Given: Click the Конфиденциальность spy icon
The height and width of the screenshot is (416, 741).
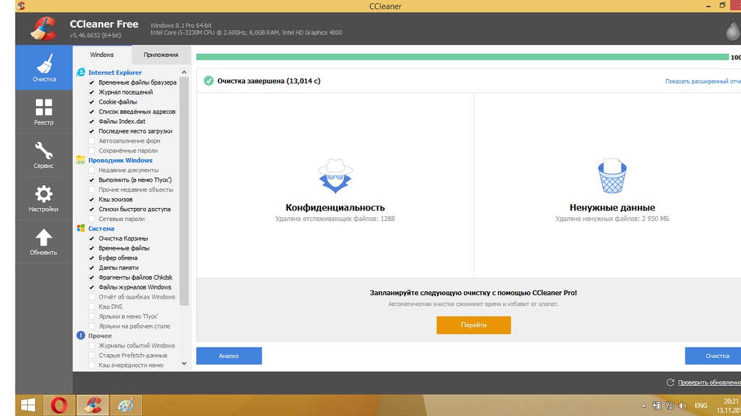Looking at the screenshot, I should (x=335, y=177).
